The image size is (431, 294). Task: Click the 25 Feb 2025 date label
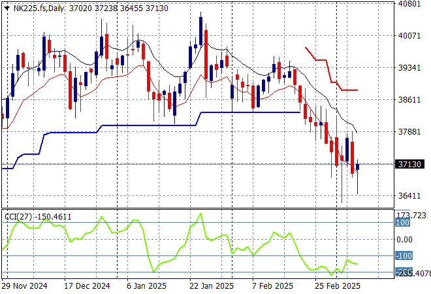[337, 286]
